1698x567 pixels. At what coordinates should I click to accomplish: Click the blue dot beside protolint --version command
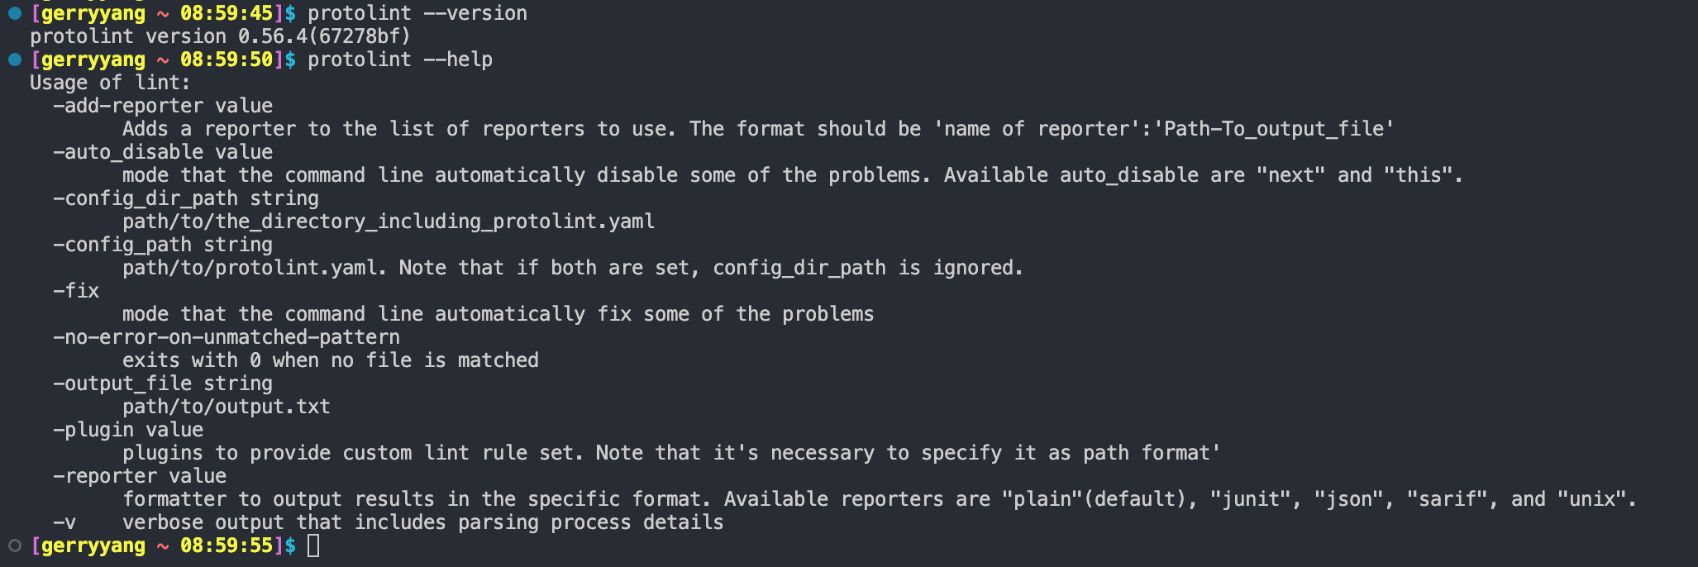pos(14,13)
